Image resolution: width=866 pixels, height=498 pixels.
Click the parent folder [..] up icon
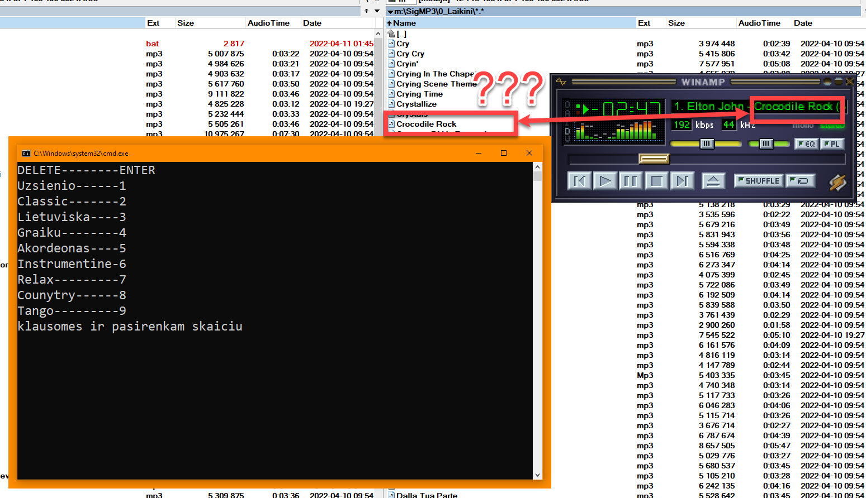pyautogui.click(x=392, y=33)
